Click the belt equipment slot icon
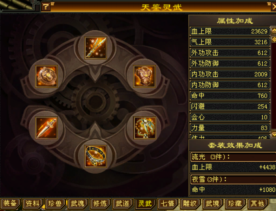 pyautogui.click(x=96, y=156)
